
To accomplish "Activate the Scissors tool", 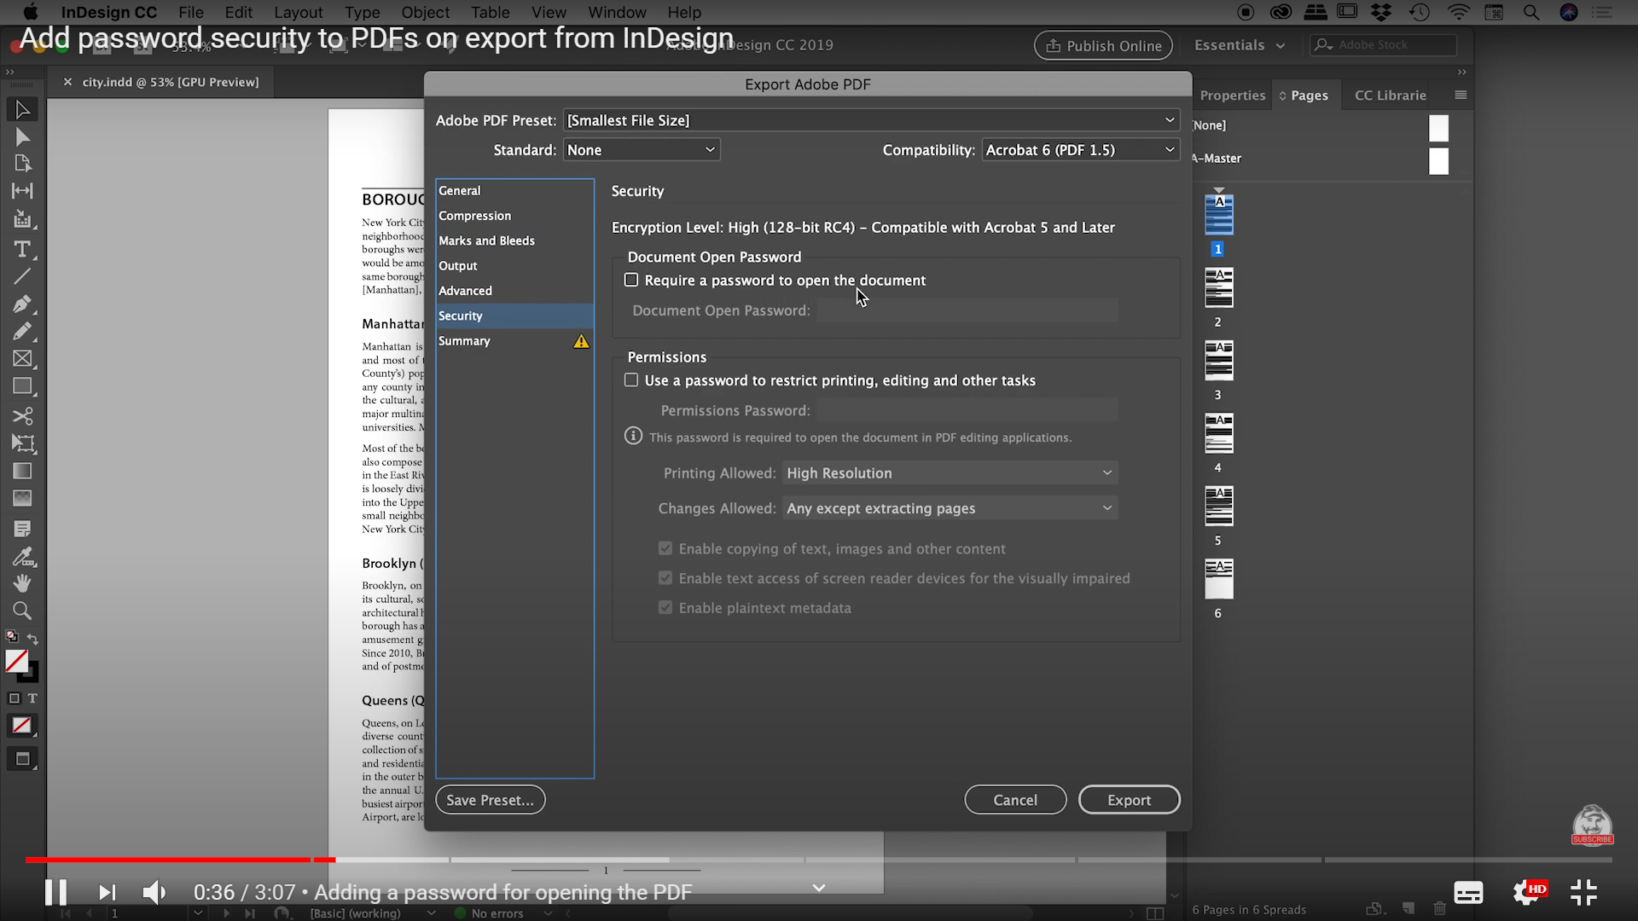I will [22, 416].
